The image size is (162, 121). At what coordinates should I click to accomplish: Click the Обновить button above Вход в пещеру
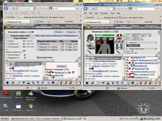click(62, 66)
